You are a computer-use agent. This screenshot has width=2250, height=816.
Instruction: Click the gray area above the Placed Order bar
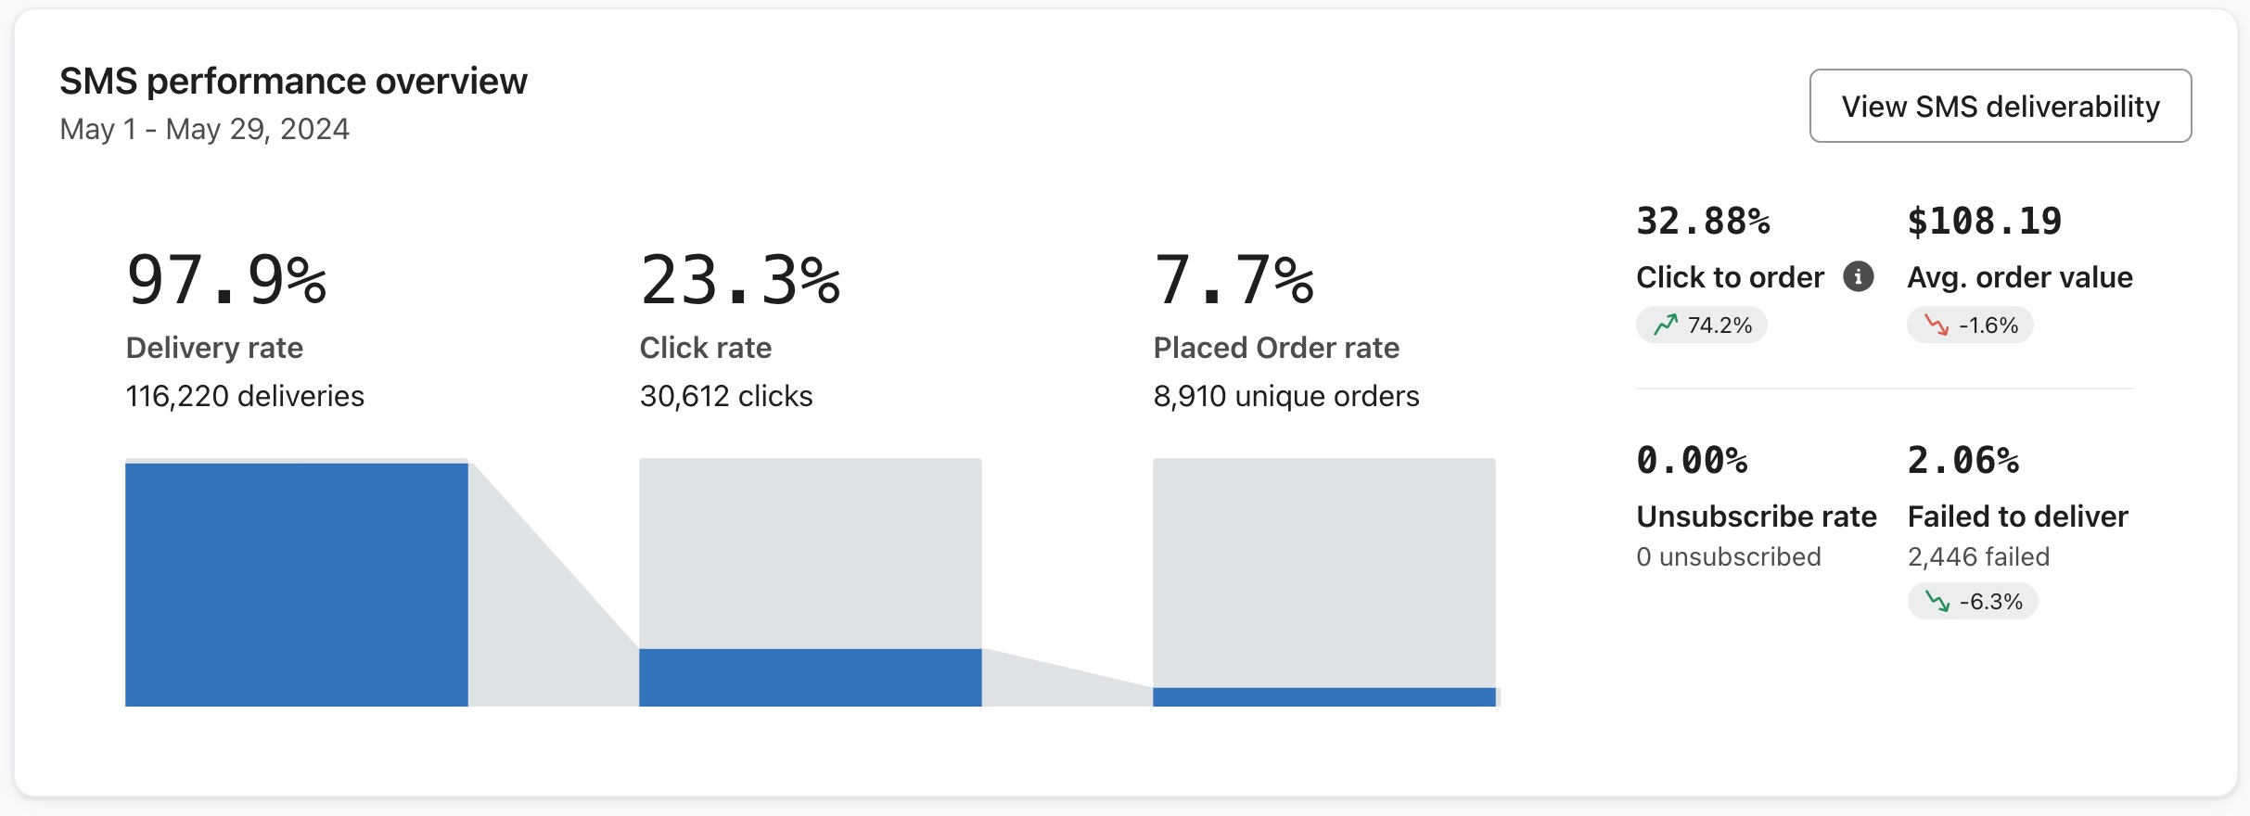click(1323, 571)
